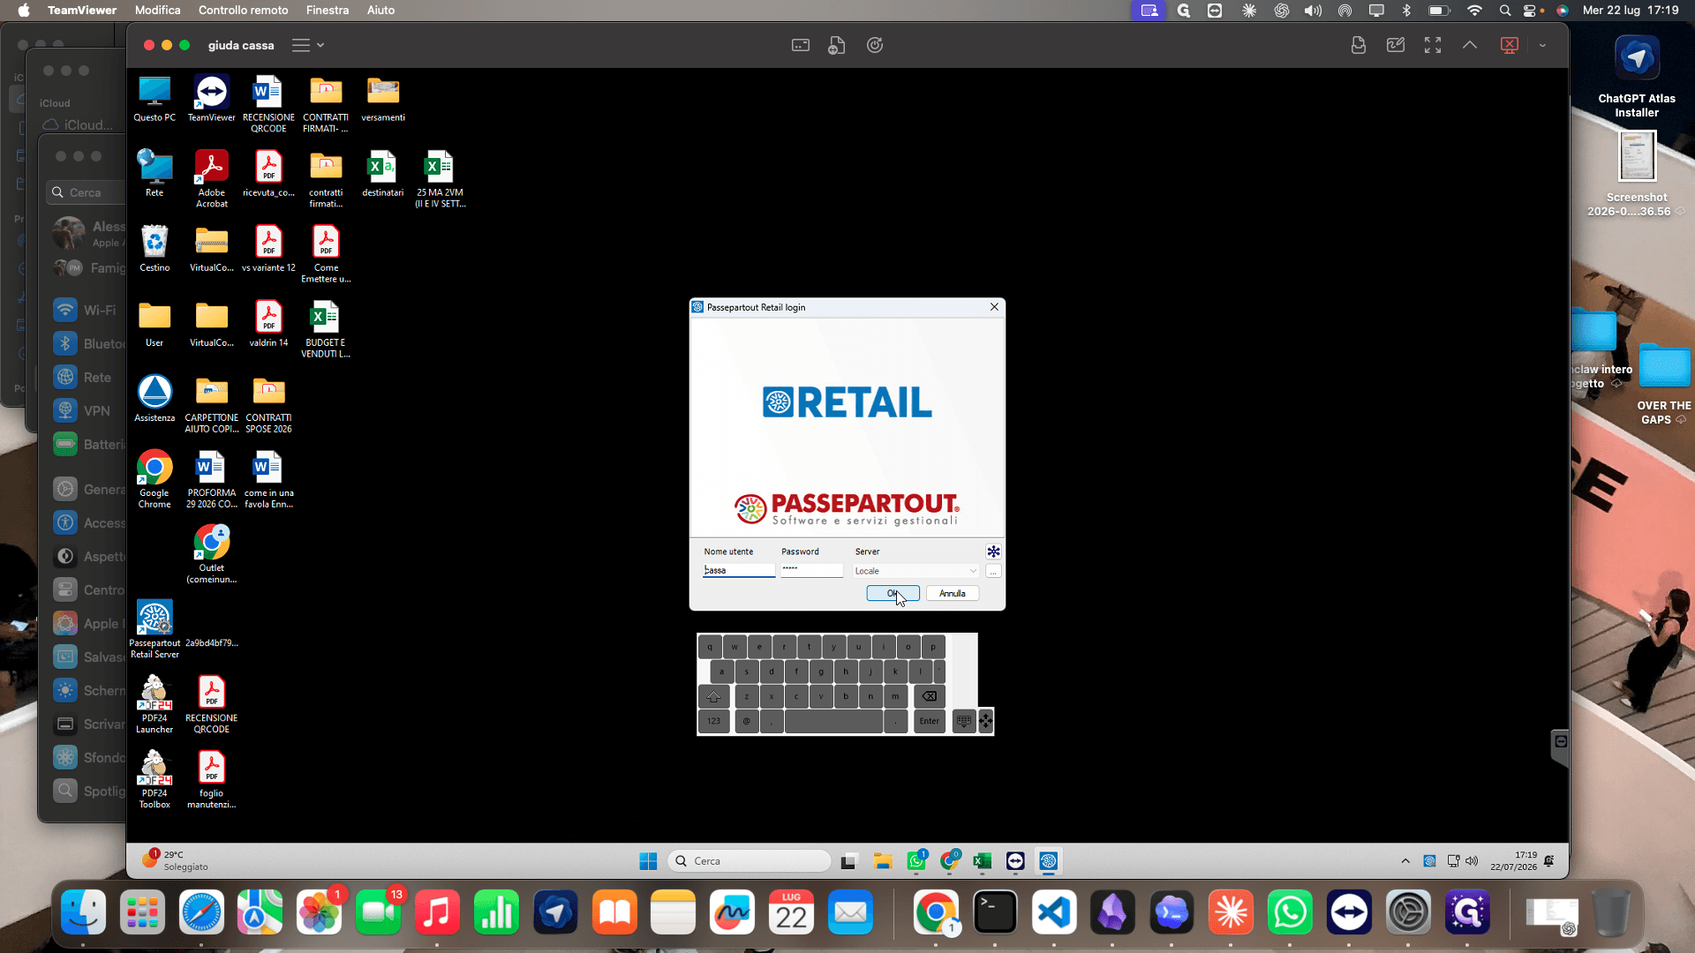
Task: Open the Passepartout Retail Server desktop icon
Action: point(154,628)
